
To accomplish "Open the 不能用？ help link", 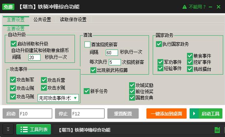I will click(x=197, y=7).
